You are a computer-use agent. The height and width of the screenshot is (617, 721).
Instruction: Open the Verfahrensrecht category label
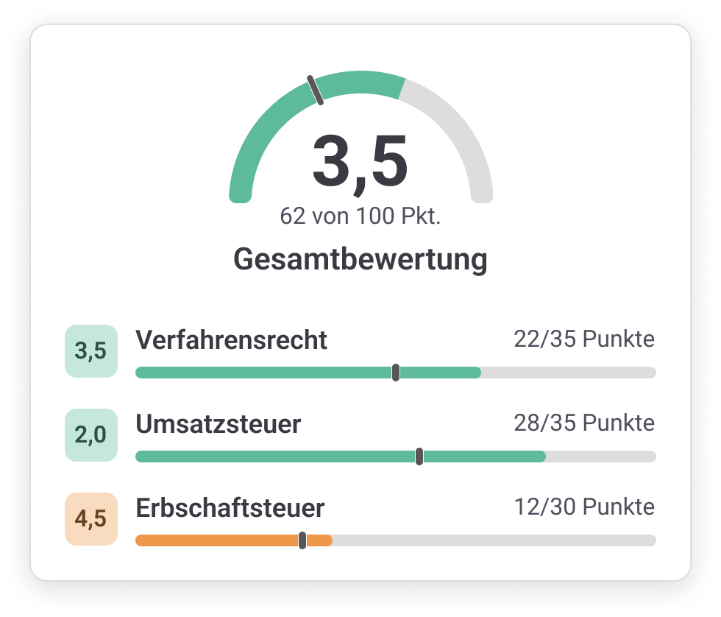(232, 340)
